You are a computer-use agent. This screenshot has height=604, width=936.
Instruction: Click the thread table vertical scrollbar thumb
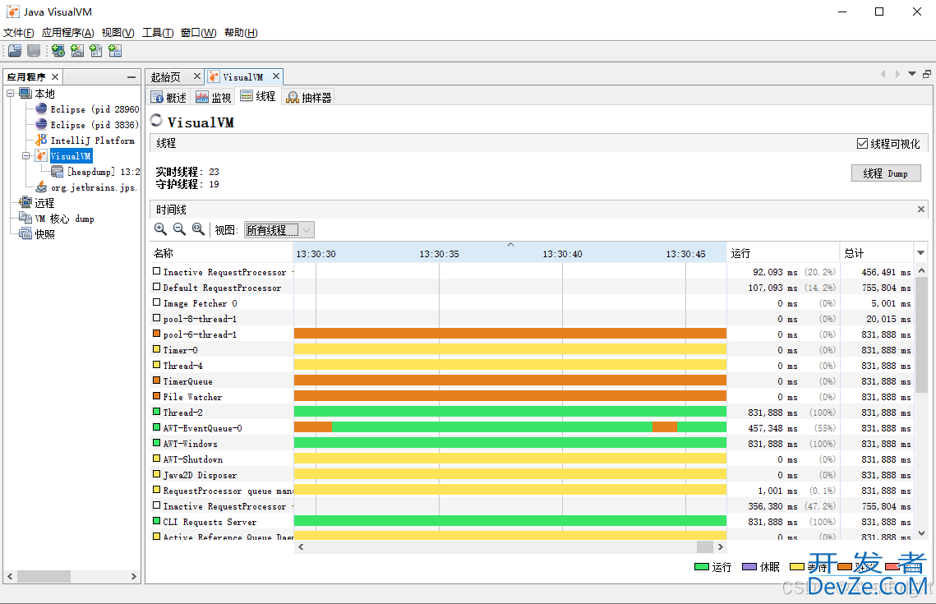click(x=921, y=334)
